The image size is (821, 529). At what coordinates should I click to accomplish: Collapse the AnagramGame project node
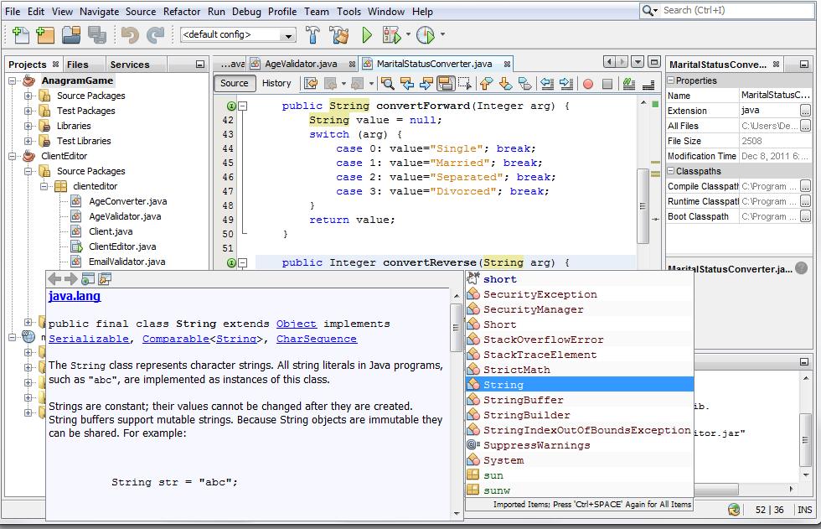tap(13, 80)
